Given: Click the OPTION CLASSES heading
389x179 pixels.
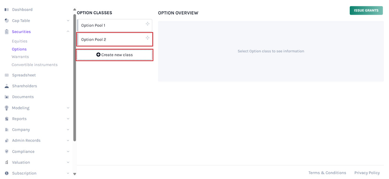Looking at the screenshot, I should 95,13.
